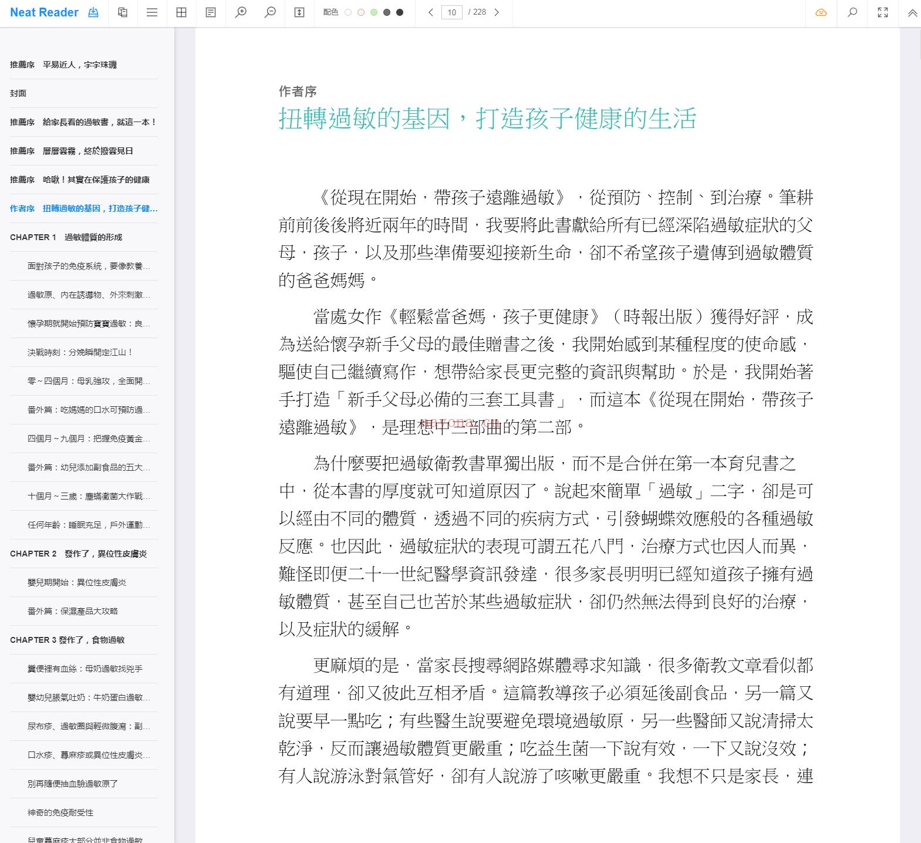The width and height of the screenshot is (921, 843).
Task: Open the 封面 entry
Action: tap(83, 93)
